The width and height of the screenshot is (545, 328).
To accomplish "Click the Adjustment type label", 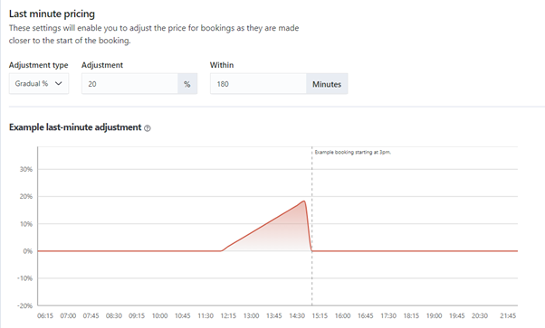I will click(x=39, y=65).
